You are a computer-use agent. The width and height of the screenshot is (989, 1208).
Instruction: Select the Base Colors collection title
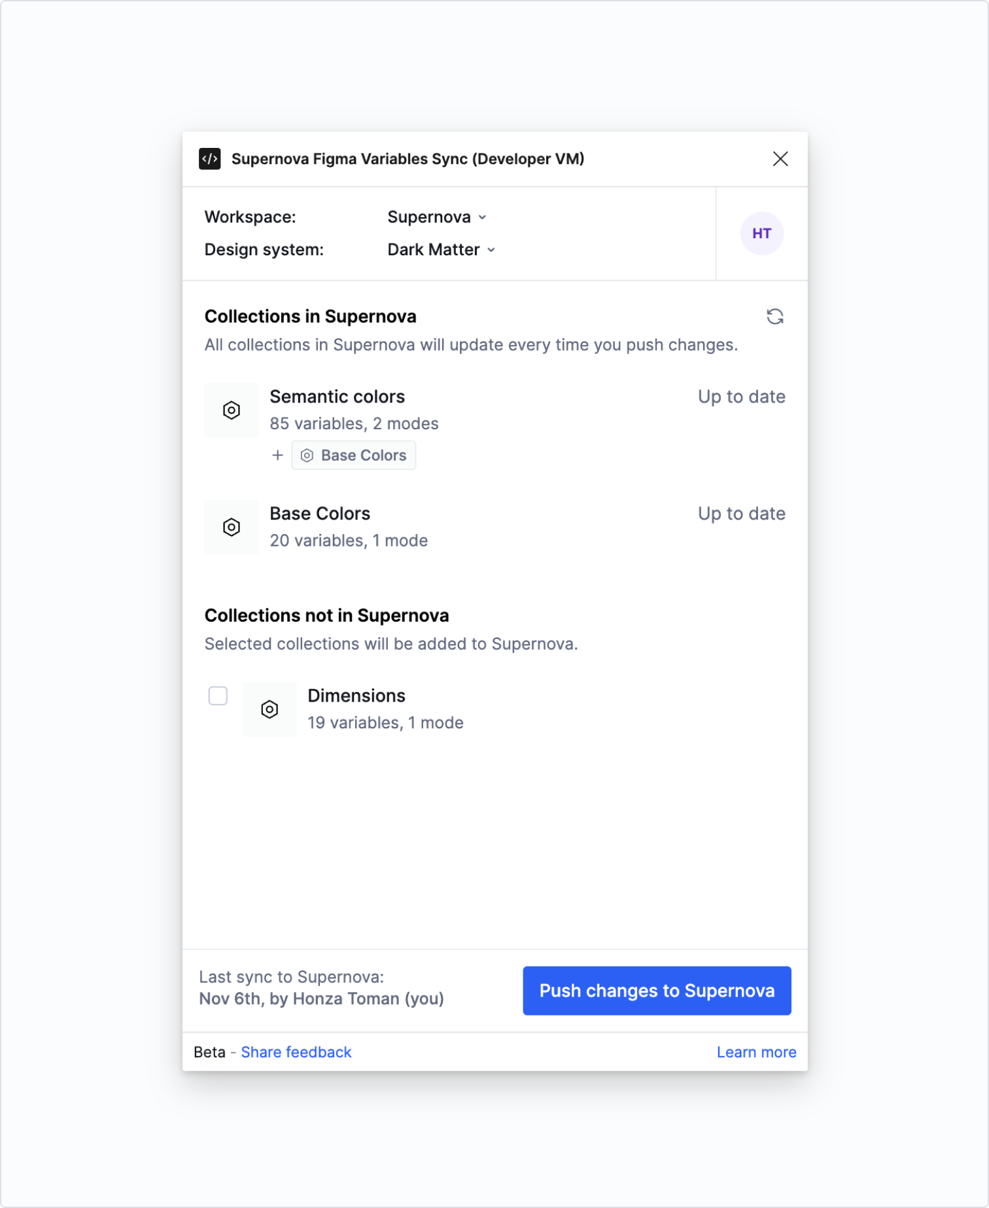point(320,514)
